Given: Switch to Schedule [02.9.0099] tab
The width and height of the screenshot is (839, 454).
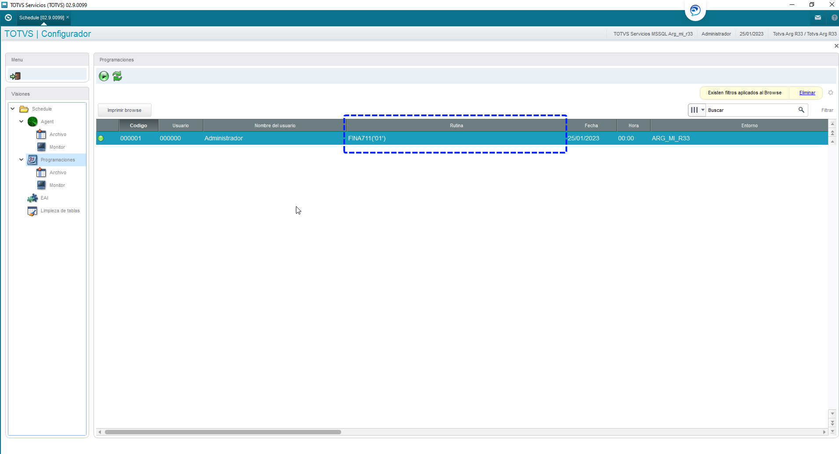Looking at the screenshot, I should (x=42, y=18).
